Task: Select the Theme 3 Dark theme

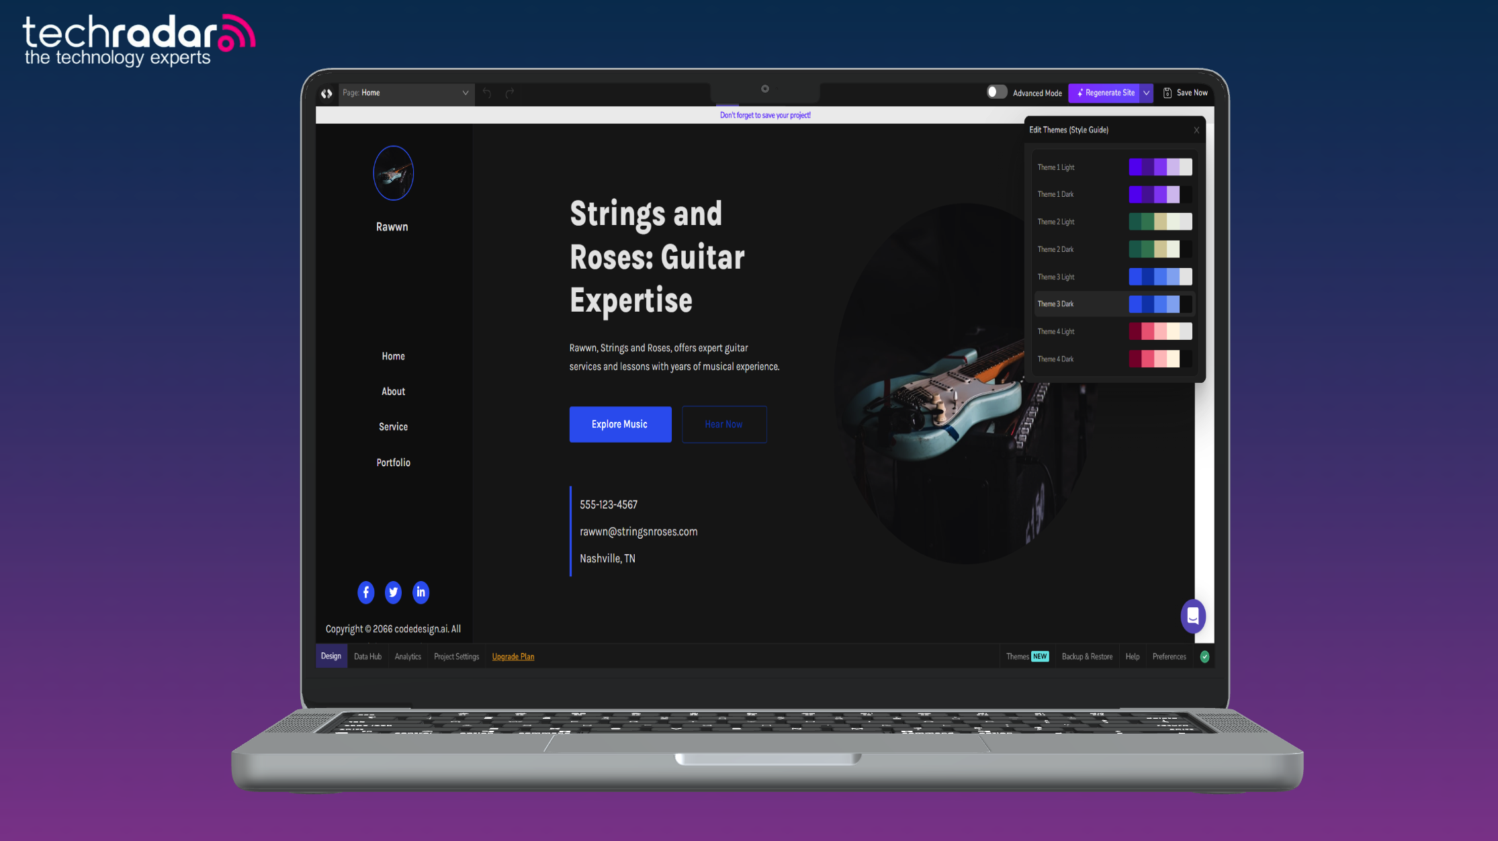Action: point(1114,304)
